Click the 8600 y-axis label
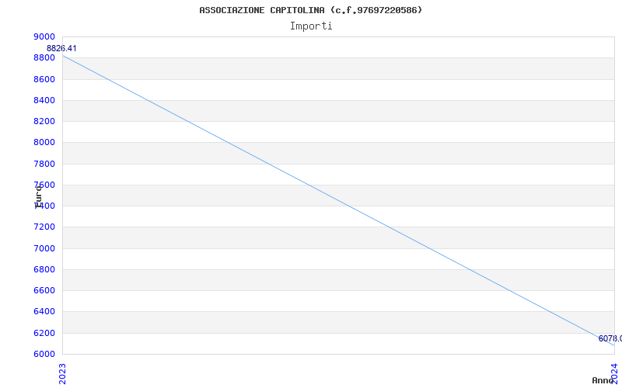The width and height of the screenshot is (622, 388). [x=44, y=79]
